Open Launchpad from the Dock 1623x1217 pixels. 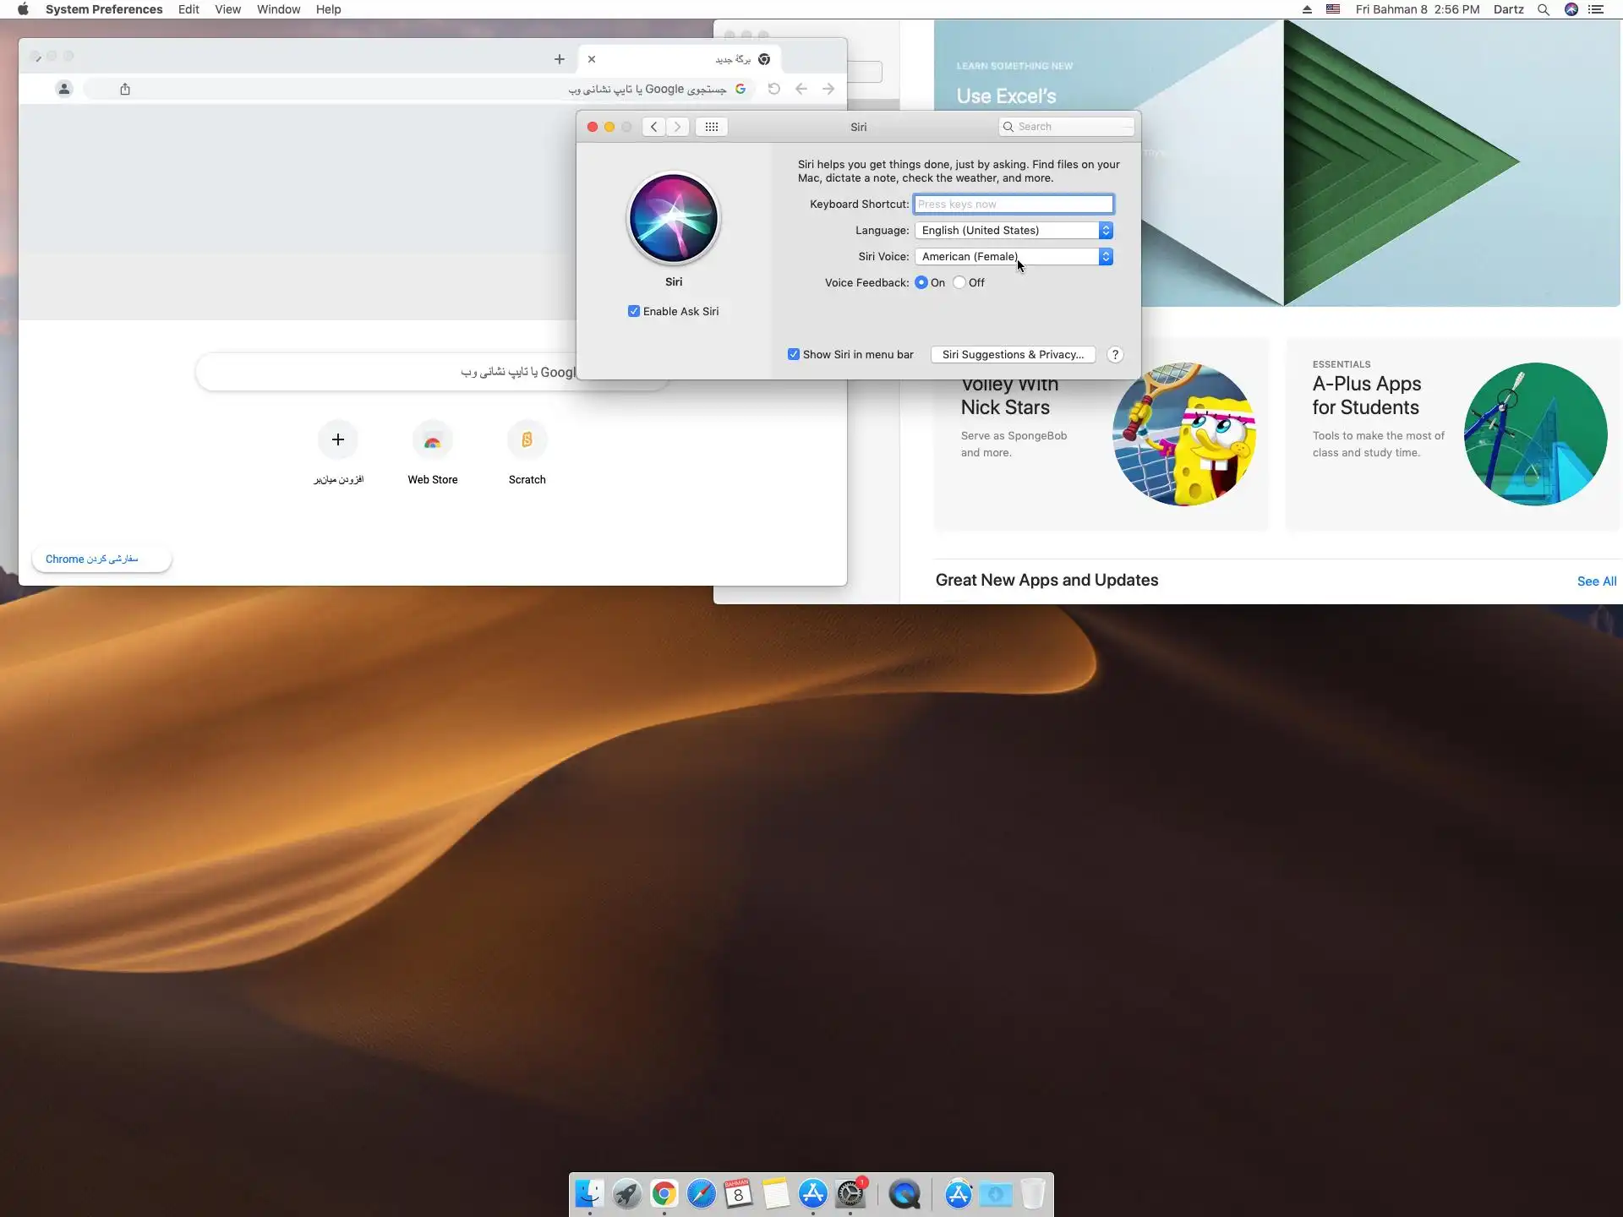click(x=626, y=1194)
